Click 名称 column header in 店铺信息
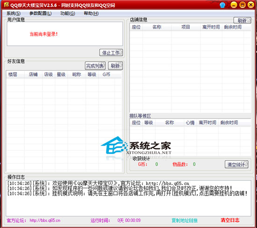 (157, 27)
